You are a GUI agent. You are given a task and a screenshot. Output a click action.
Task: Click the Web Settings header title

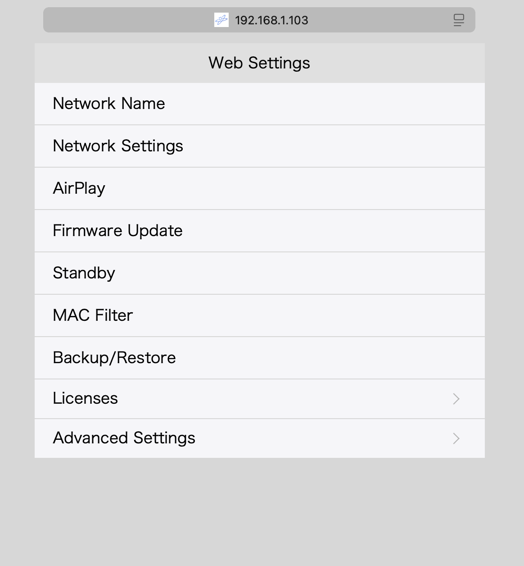click(x=259, y=63)
